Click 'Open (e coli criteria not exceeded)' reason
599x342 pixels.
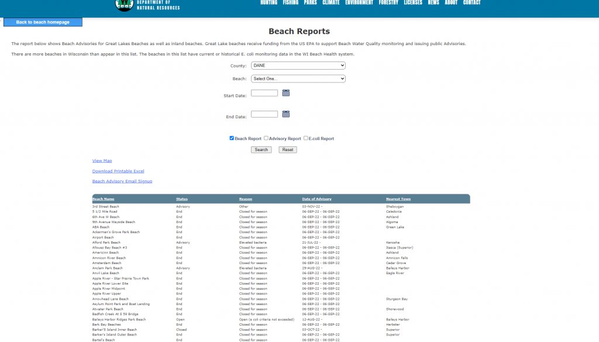(x=267, y=319)
